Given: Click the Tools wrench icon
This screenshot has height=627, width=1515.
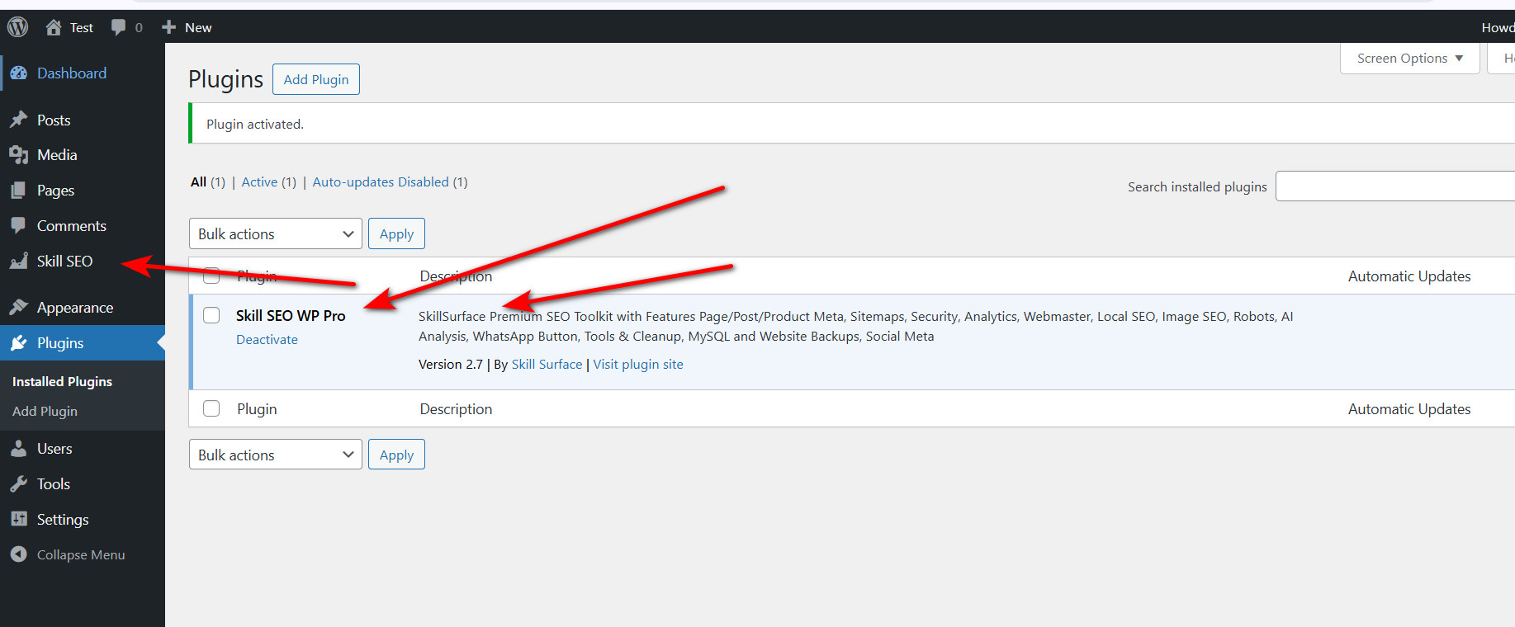Looking at the screenshot, I should click(19, 484).
